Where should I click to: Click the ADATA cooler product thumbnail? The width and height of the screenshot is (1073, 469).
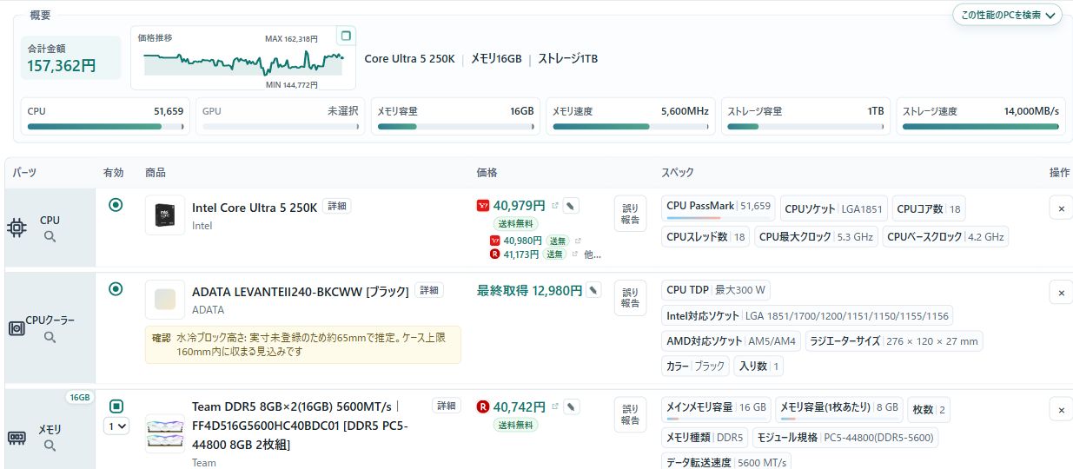click(165, 300)
